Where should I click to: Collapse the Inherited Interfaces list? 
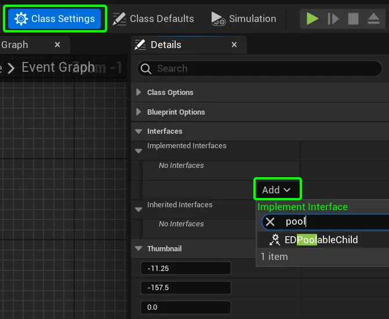tap(139, 210)
